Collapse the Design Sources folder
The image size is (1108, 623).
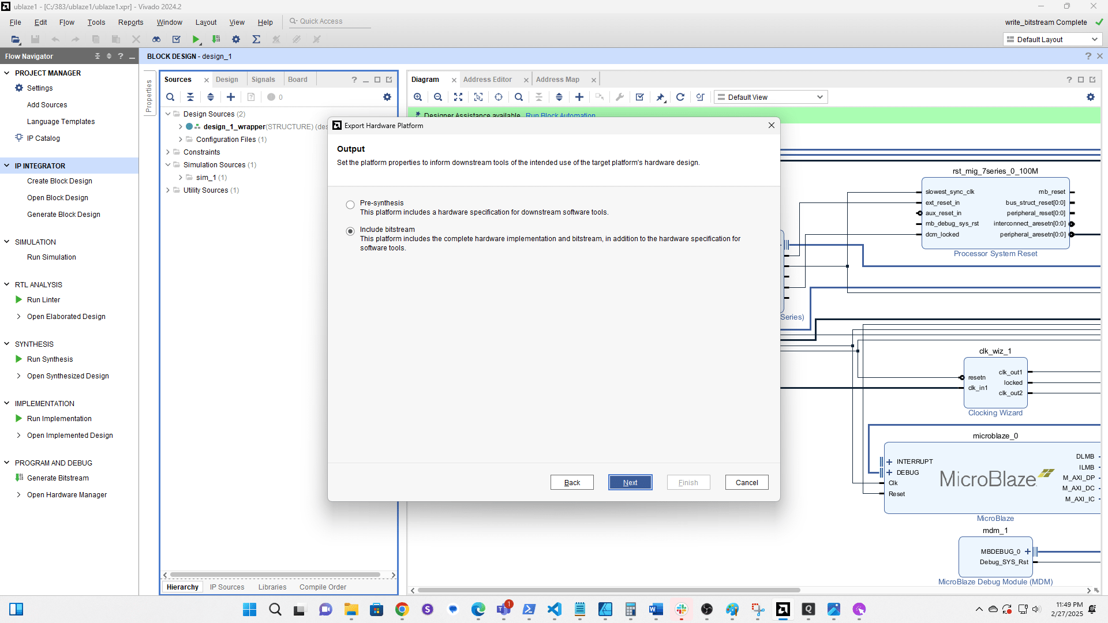pyautogui.click(x=167, y=114)
